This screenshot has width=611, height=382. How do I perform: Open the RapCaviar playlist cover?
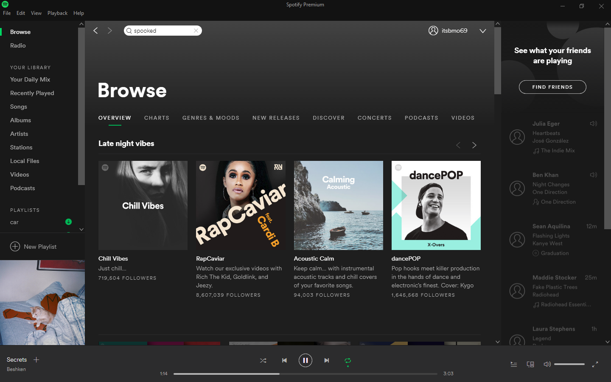pyautogui.click(x=241, y=205)
